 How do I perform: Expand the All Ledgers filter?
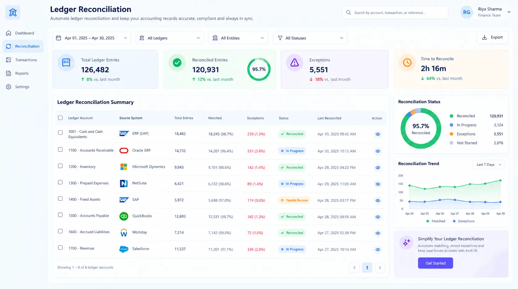tap(170, 38)
